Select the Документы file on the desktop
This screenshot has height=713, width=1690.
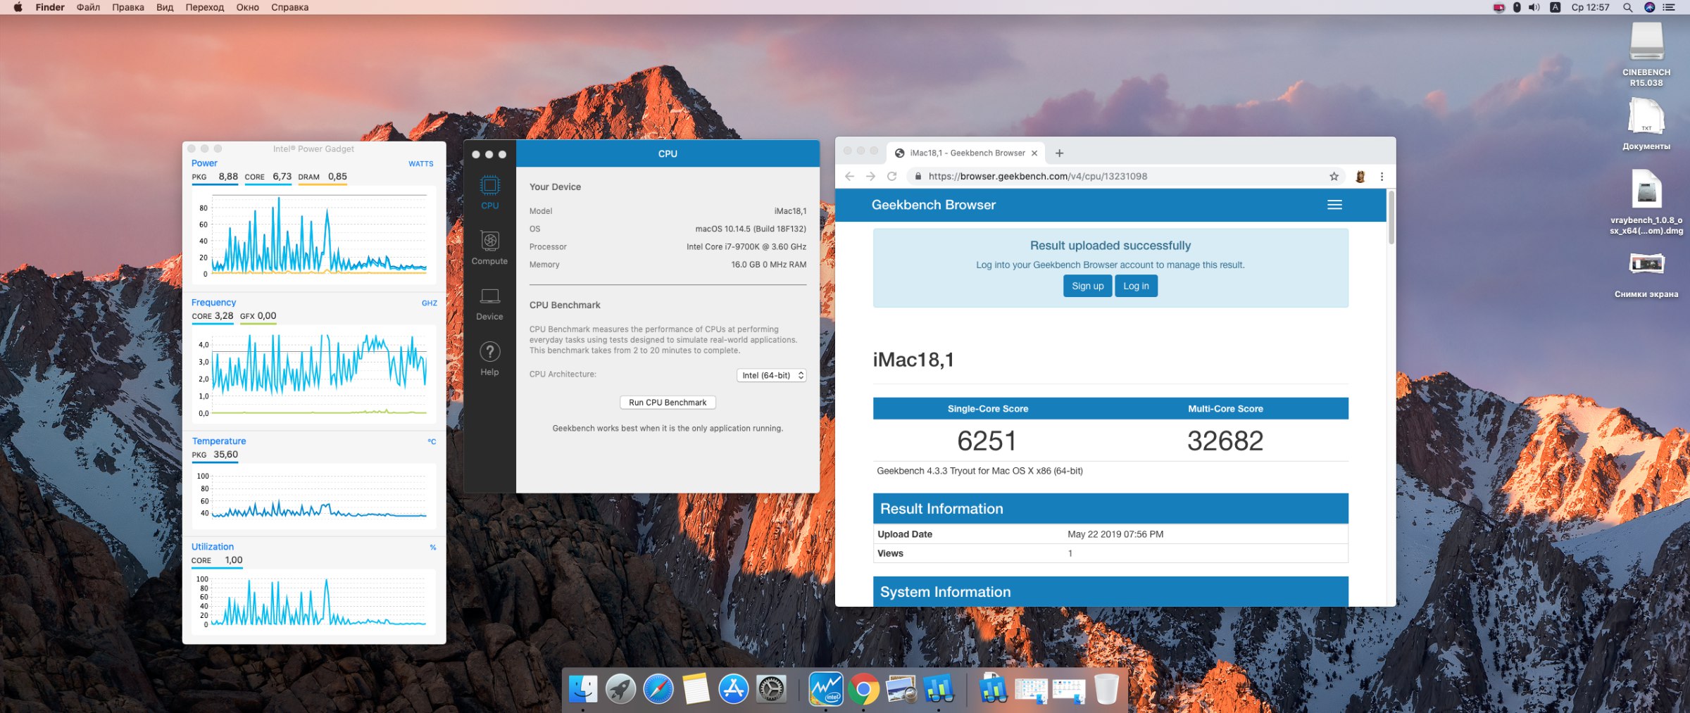click(x=1646, y=125)
